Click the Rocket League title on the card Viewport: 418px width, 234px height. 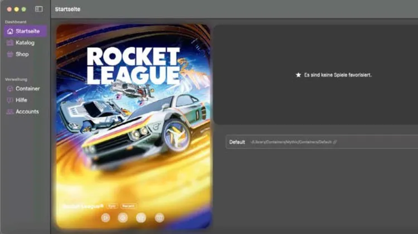(83, 206)
